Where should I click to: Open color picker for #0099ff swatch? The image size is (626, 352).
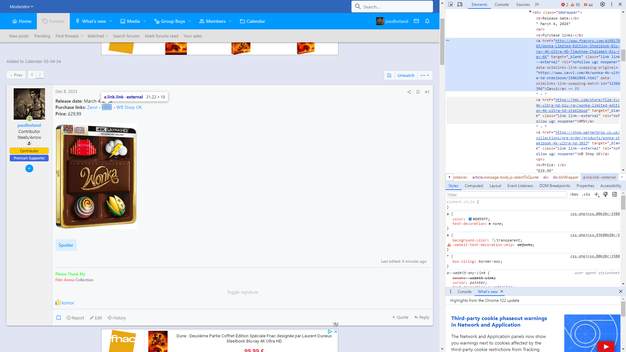470,219
